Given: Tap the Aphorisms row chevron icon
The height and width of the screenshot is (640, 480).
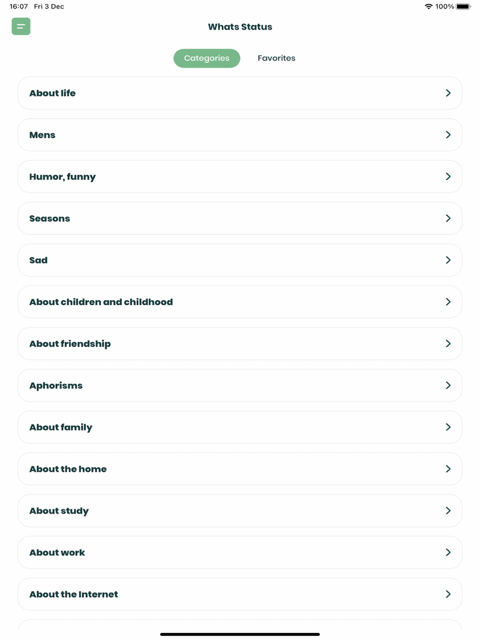Looking at the screenshot, I should [448, 385].
